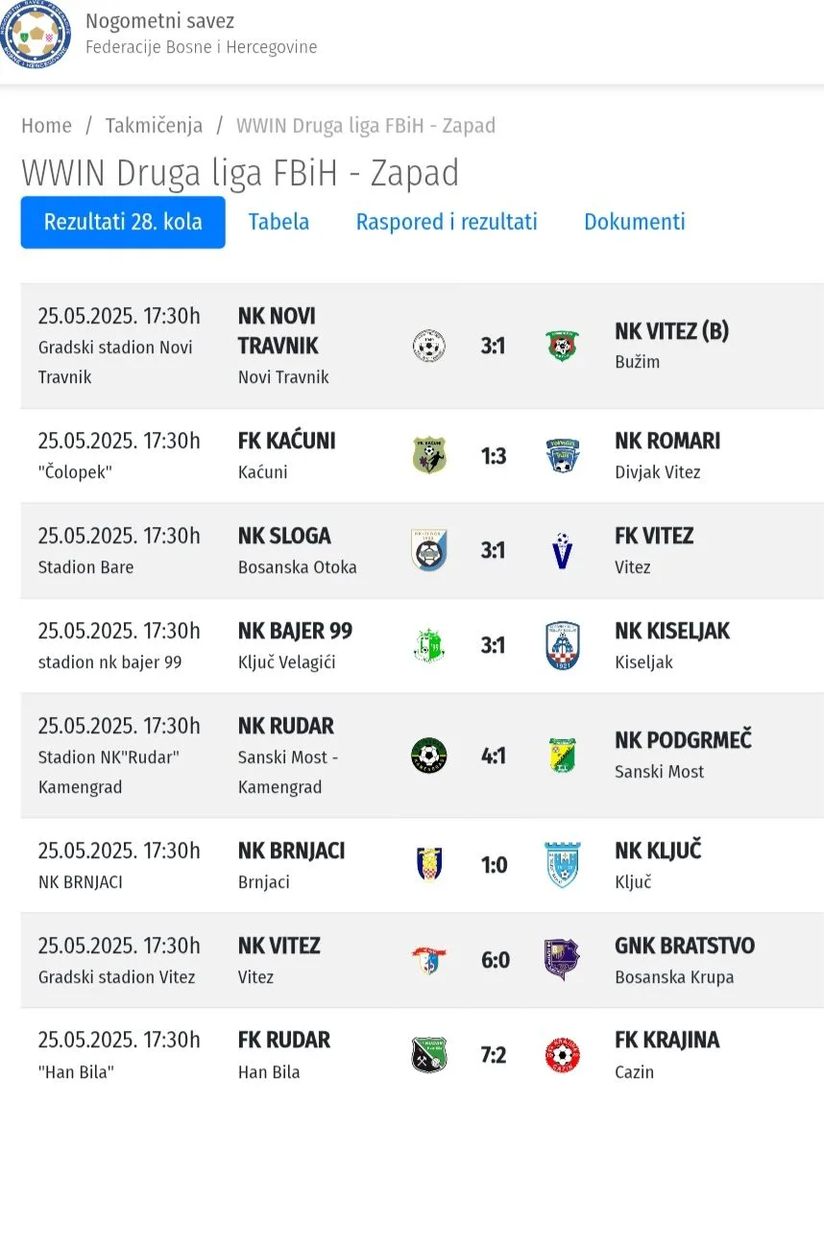Open the Dokumenti tab
This screenshot has height=1246, width=824.
click(635, 223)
